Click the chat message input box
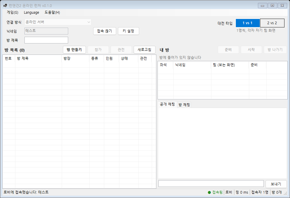The width and height of the screenshot is (290, 198). 211,184
